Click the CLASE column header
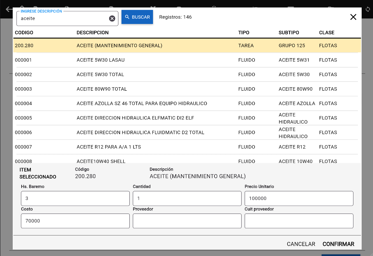 [x=327, y=33]
